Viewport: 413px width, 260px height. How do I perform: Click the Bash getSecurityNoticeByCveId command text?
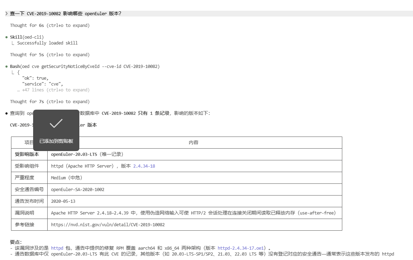tap(85, 67)
